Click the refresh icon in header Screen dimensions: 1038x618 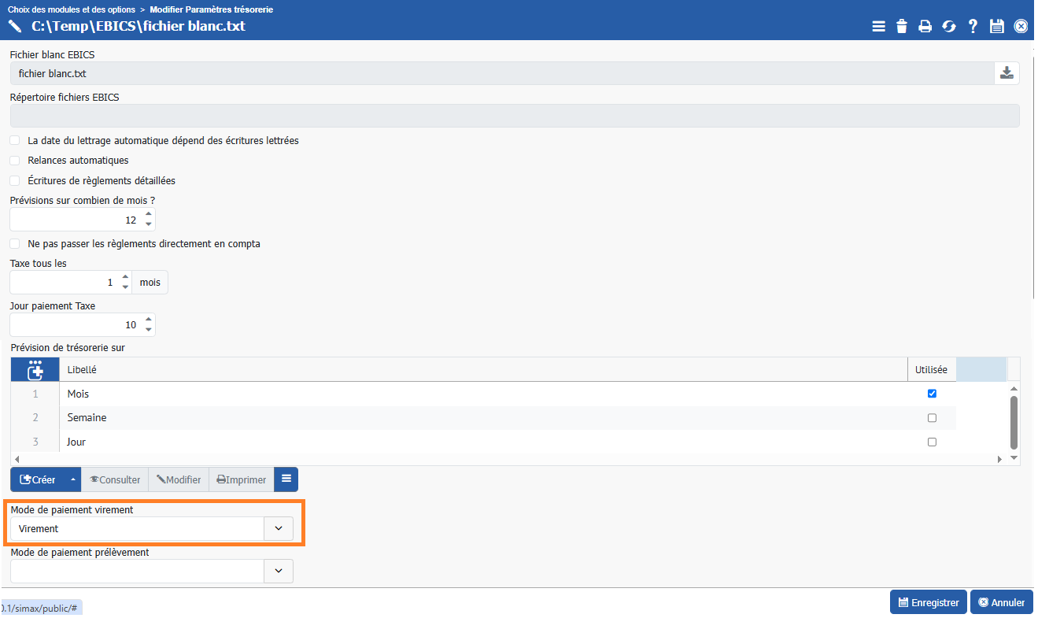pyautogui.click(x=949, y=27)
